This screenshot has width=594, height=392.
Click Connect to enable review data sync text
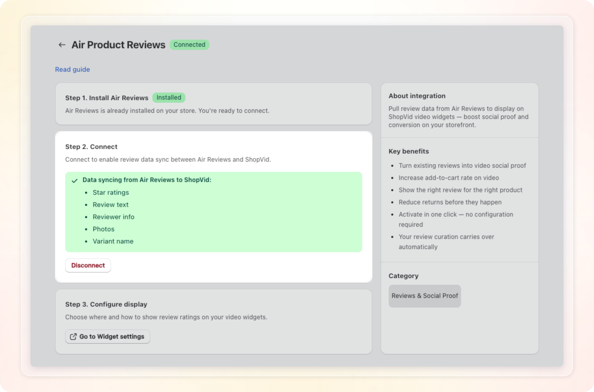pyautogui.click(x=168, y=159)
